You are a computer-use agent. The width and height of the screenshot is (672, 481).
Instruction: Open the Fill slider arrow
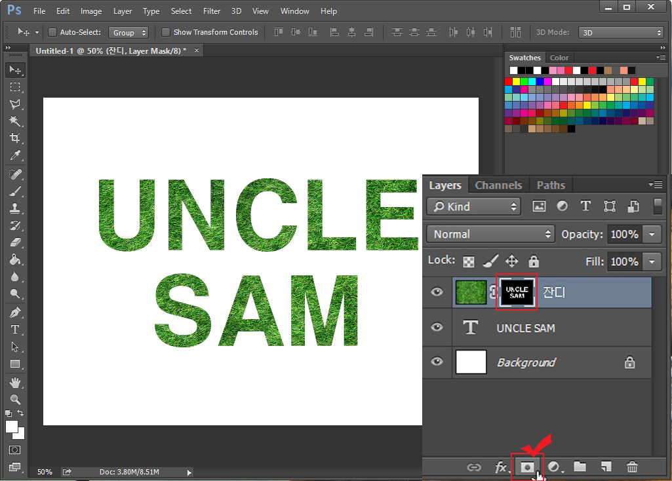tap(652, 261)
